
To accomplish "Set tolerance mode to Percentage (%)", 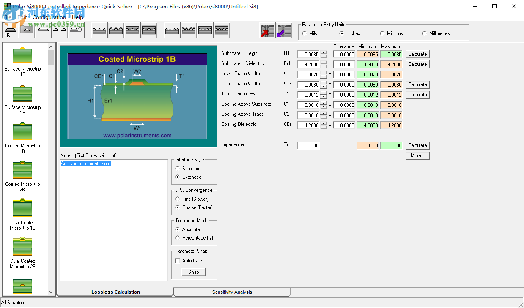I will click(x=178, y=238).
